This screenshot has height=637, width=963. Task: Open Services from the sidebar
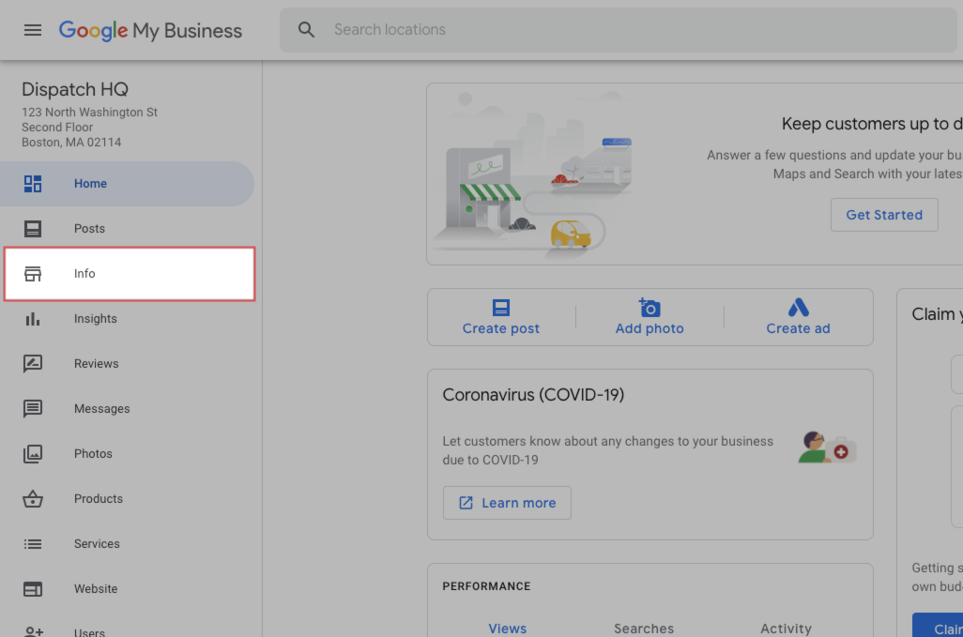(x=127, y=544)
